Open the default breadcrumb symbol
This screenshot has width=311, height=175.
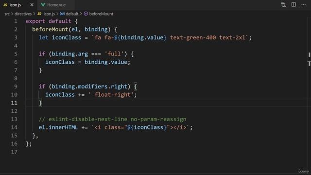(x=72, y=14)
